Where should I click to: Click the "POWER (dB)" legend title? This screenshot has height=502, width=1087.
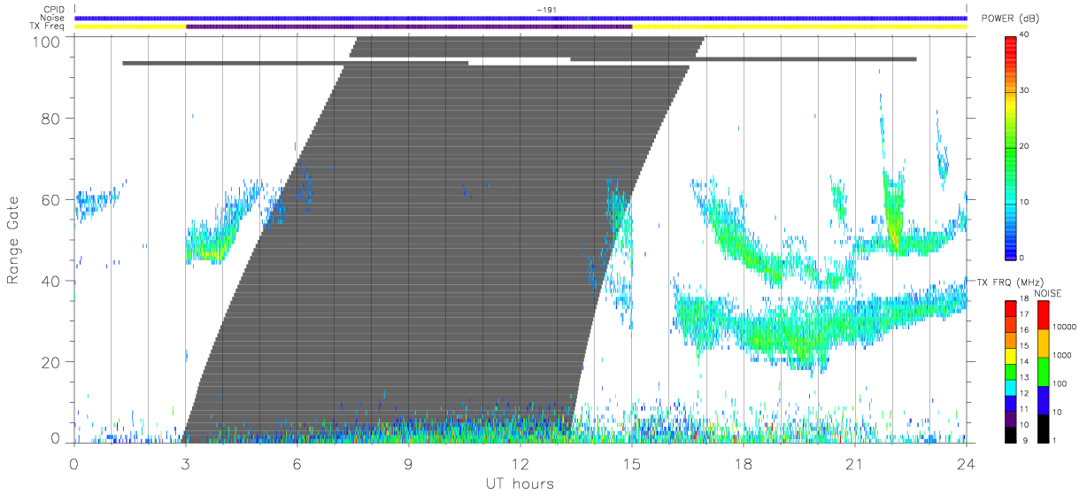coord(1010,19)
